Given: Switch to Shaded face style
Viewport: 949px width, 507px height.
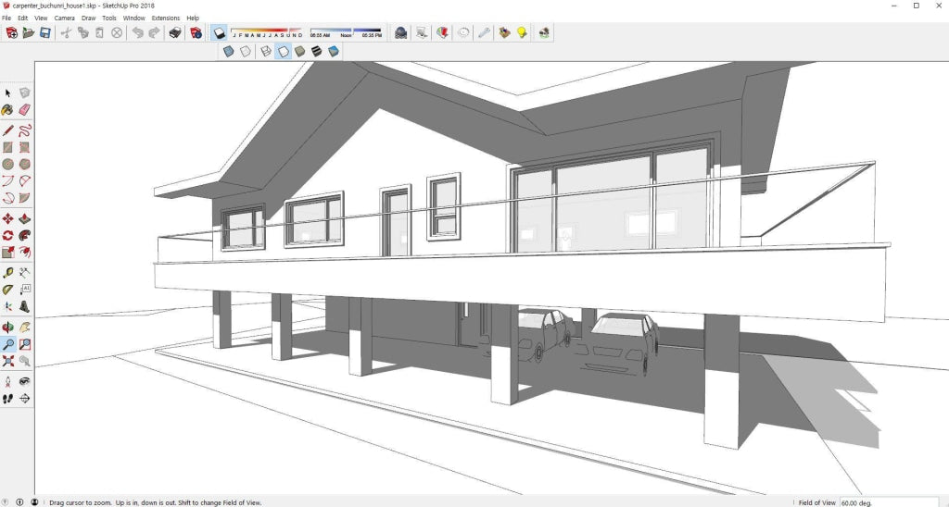Looking at the screenshot, I should pyautogui.click(x=299, y=52).
